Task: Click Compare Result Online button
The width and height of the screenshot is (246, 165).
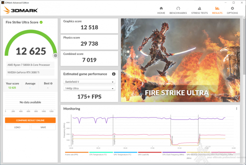Action: coord(30,120)
